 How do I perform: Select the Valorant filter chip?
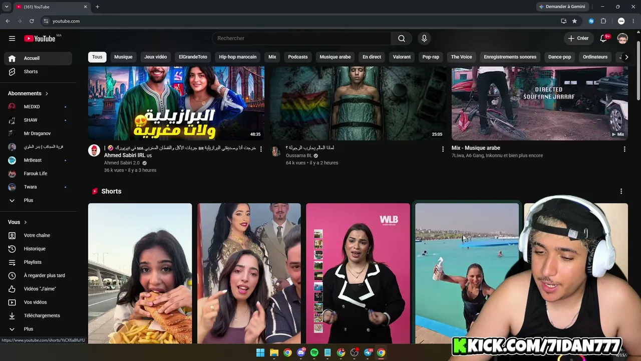402,57
